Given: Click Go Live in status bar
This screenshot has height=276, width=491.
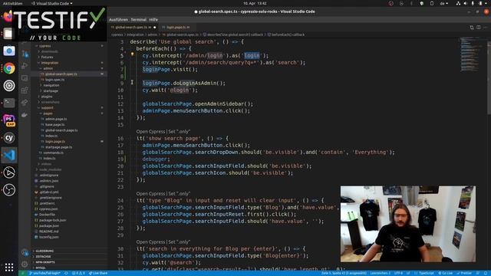Looking at the screenshot, I should 445,273.
